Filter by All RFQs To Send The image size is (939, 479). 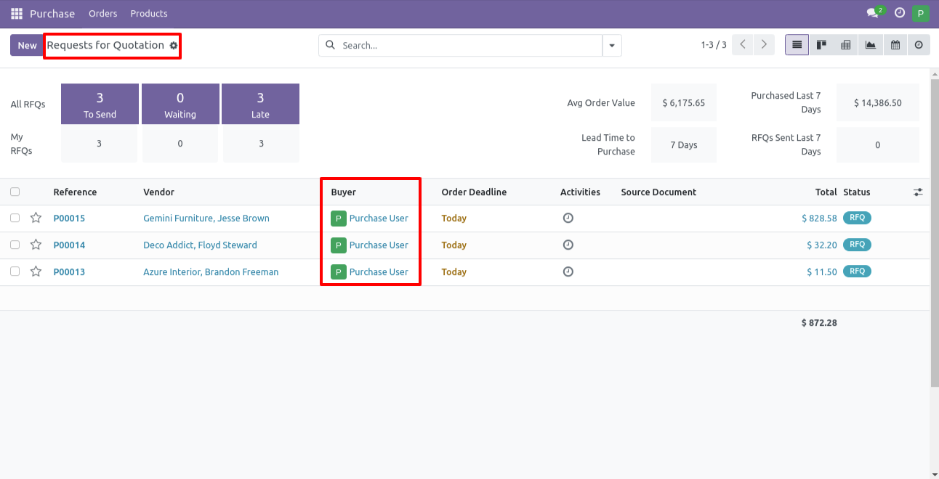(100, 104)
